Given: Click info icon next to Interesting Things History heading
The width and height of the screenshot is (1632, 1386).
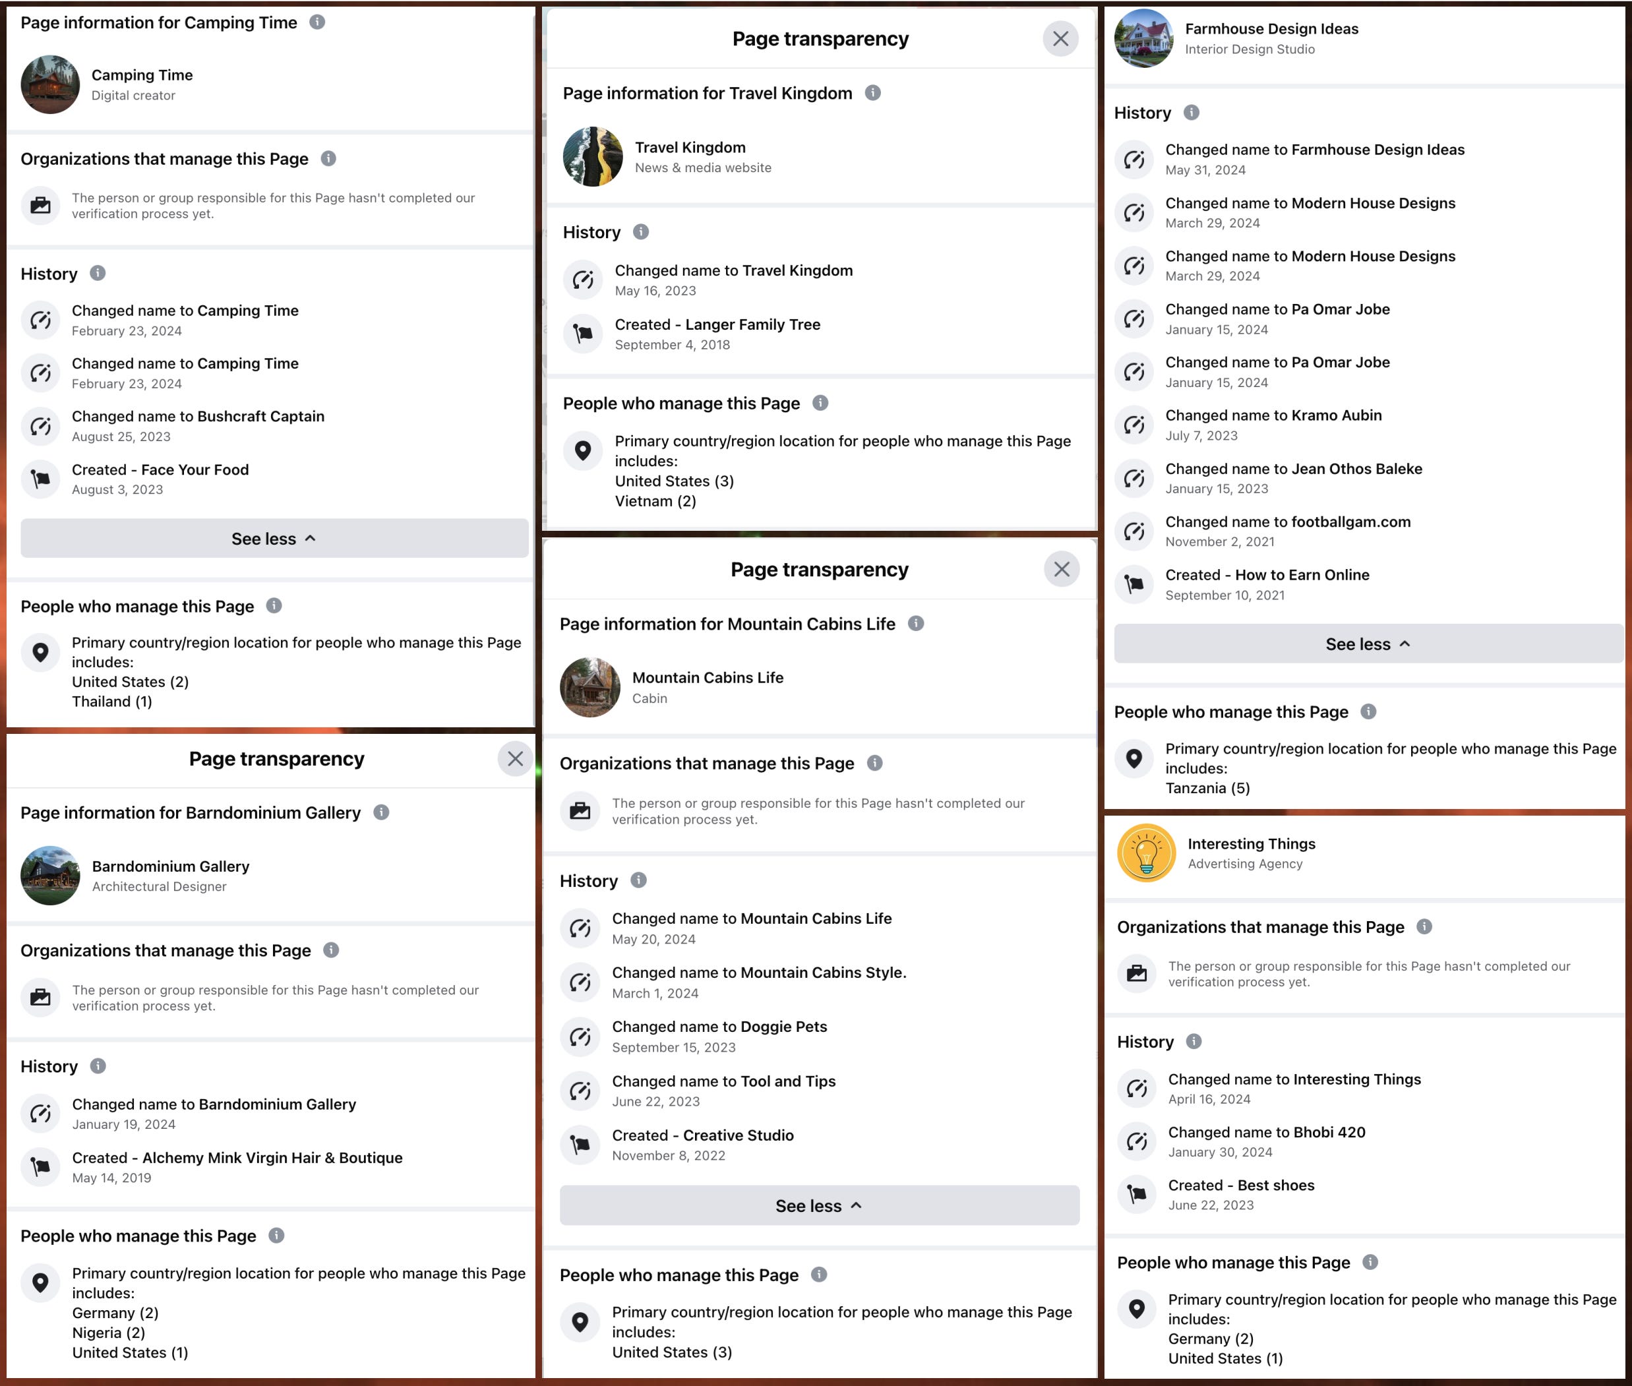Looking at the screenshot, I should [1194, 1041].
